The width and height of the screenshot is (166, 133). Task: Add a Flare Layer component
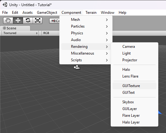[x=134, y=116]
